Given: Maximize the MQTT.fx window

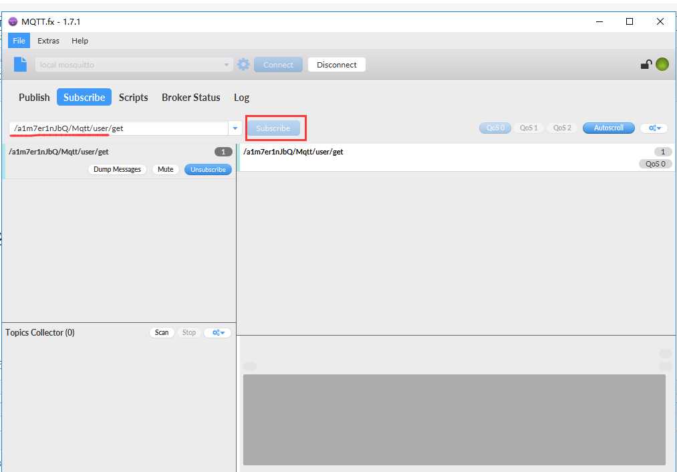Looking at the screenshot, I should click(x=630, y=21).
